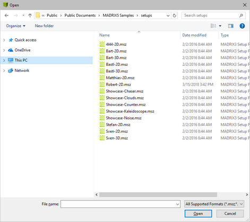Click the Open button

(x=198, y=214)
